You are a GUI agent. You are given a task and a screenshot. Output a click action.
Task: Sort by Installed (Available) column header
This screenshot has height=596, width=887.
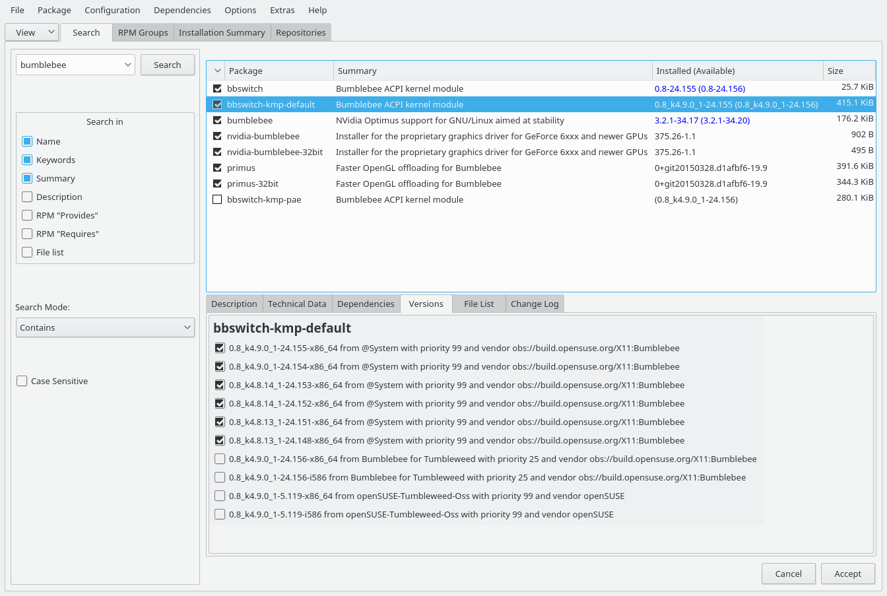tap(738, 71)
